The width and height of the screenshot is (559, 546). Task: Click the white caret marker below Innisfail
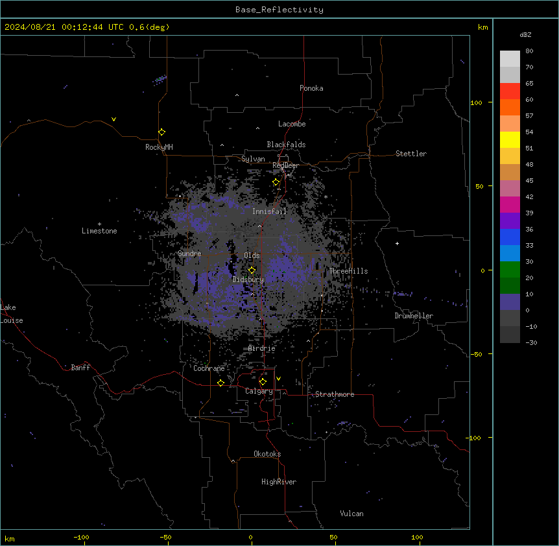(x=260, y=226)
